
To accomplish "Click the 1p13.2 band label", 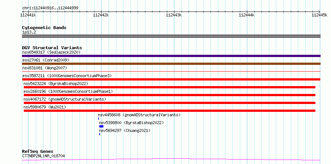I will click(29, 32).
